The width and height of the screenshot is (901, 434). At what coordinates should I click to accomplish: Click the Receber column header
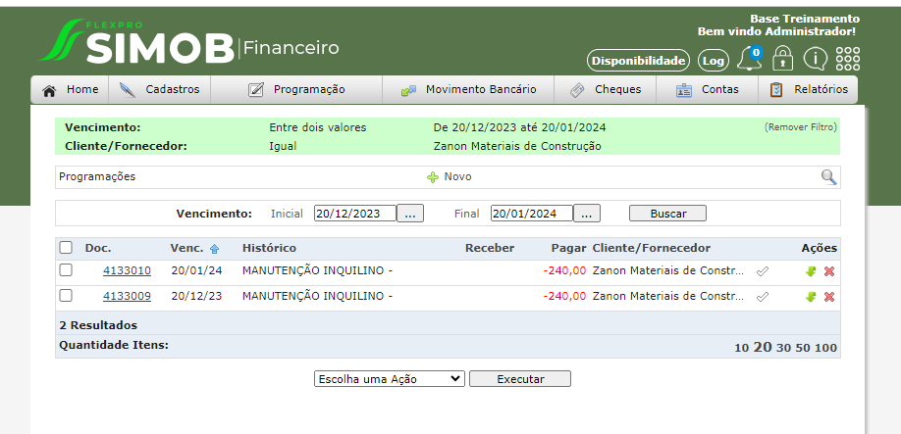coord(490,248)
